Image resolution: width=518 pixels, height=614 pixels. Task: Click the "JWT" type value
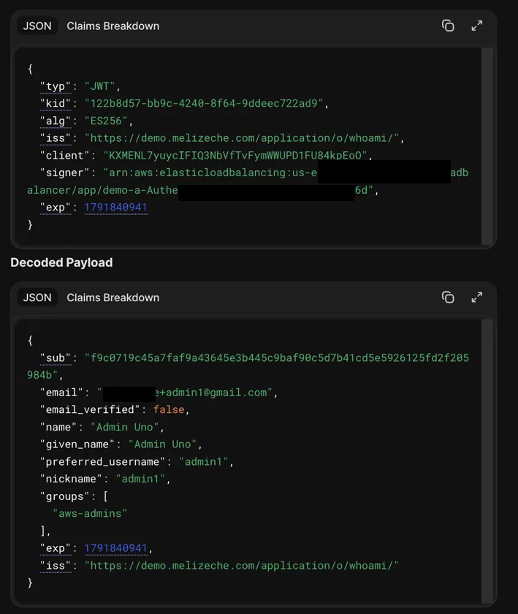pyautogui.click(x=100, y=86)
